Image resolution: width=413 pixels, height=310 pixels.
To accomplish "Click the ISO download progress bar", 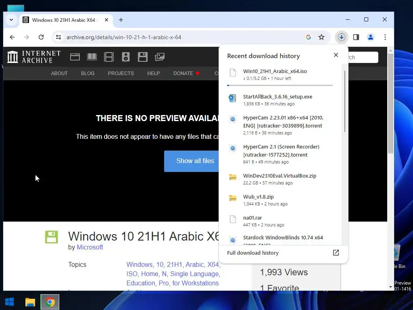I will tap(280, 86).
